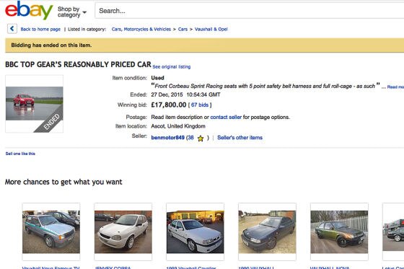
Task: Click the 'Used' item condition value
Action: (x=157, y=78)
